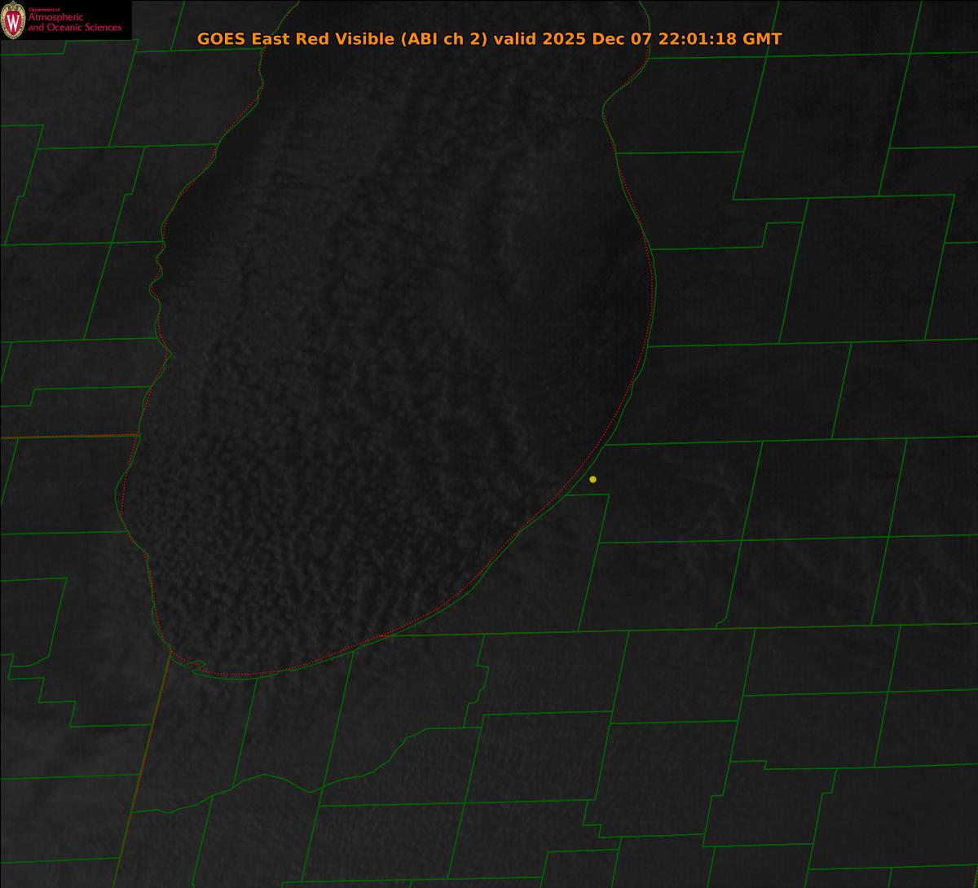Click the 'Department of' text in logo
Screen dimensions: 978x888
(x=44, y=9)
